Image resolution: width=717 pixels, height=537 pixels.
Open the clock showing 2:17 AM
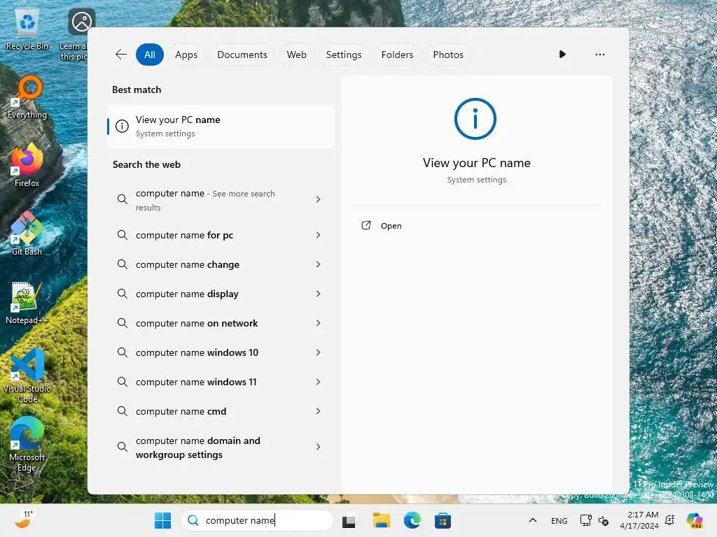click(x=639, y=520)
